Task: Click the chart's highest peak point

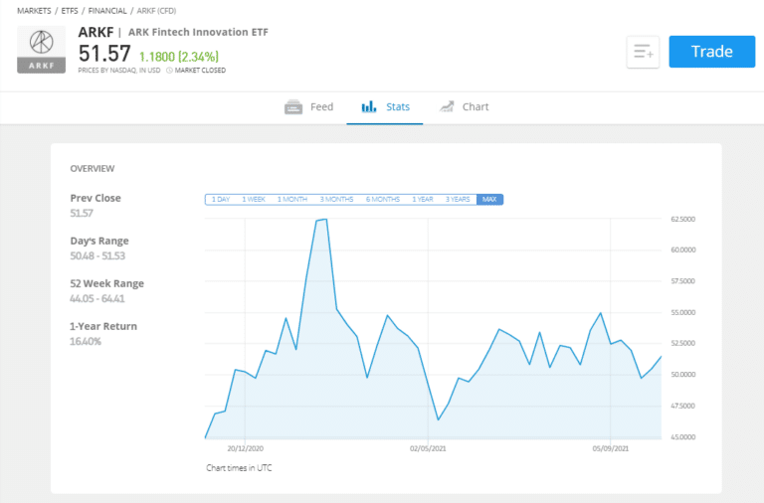Action: click(326, 220)
